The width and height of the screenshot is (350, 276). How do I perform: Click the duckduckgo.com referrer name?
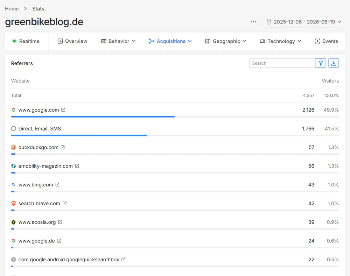coord(38,147)
